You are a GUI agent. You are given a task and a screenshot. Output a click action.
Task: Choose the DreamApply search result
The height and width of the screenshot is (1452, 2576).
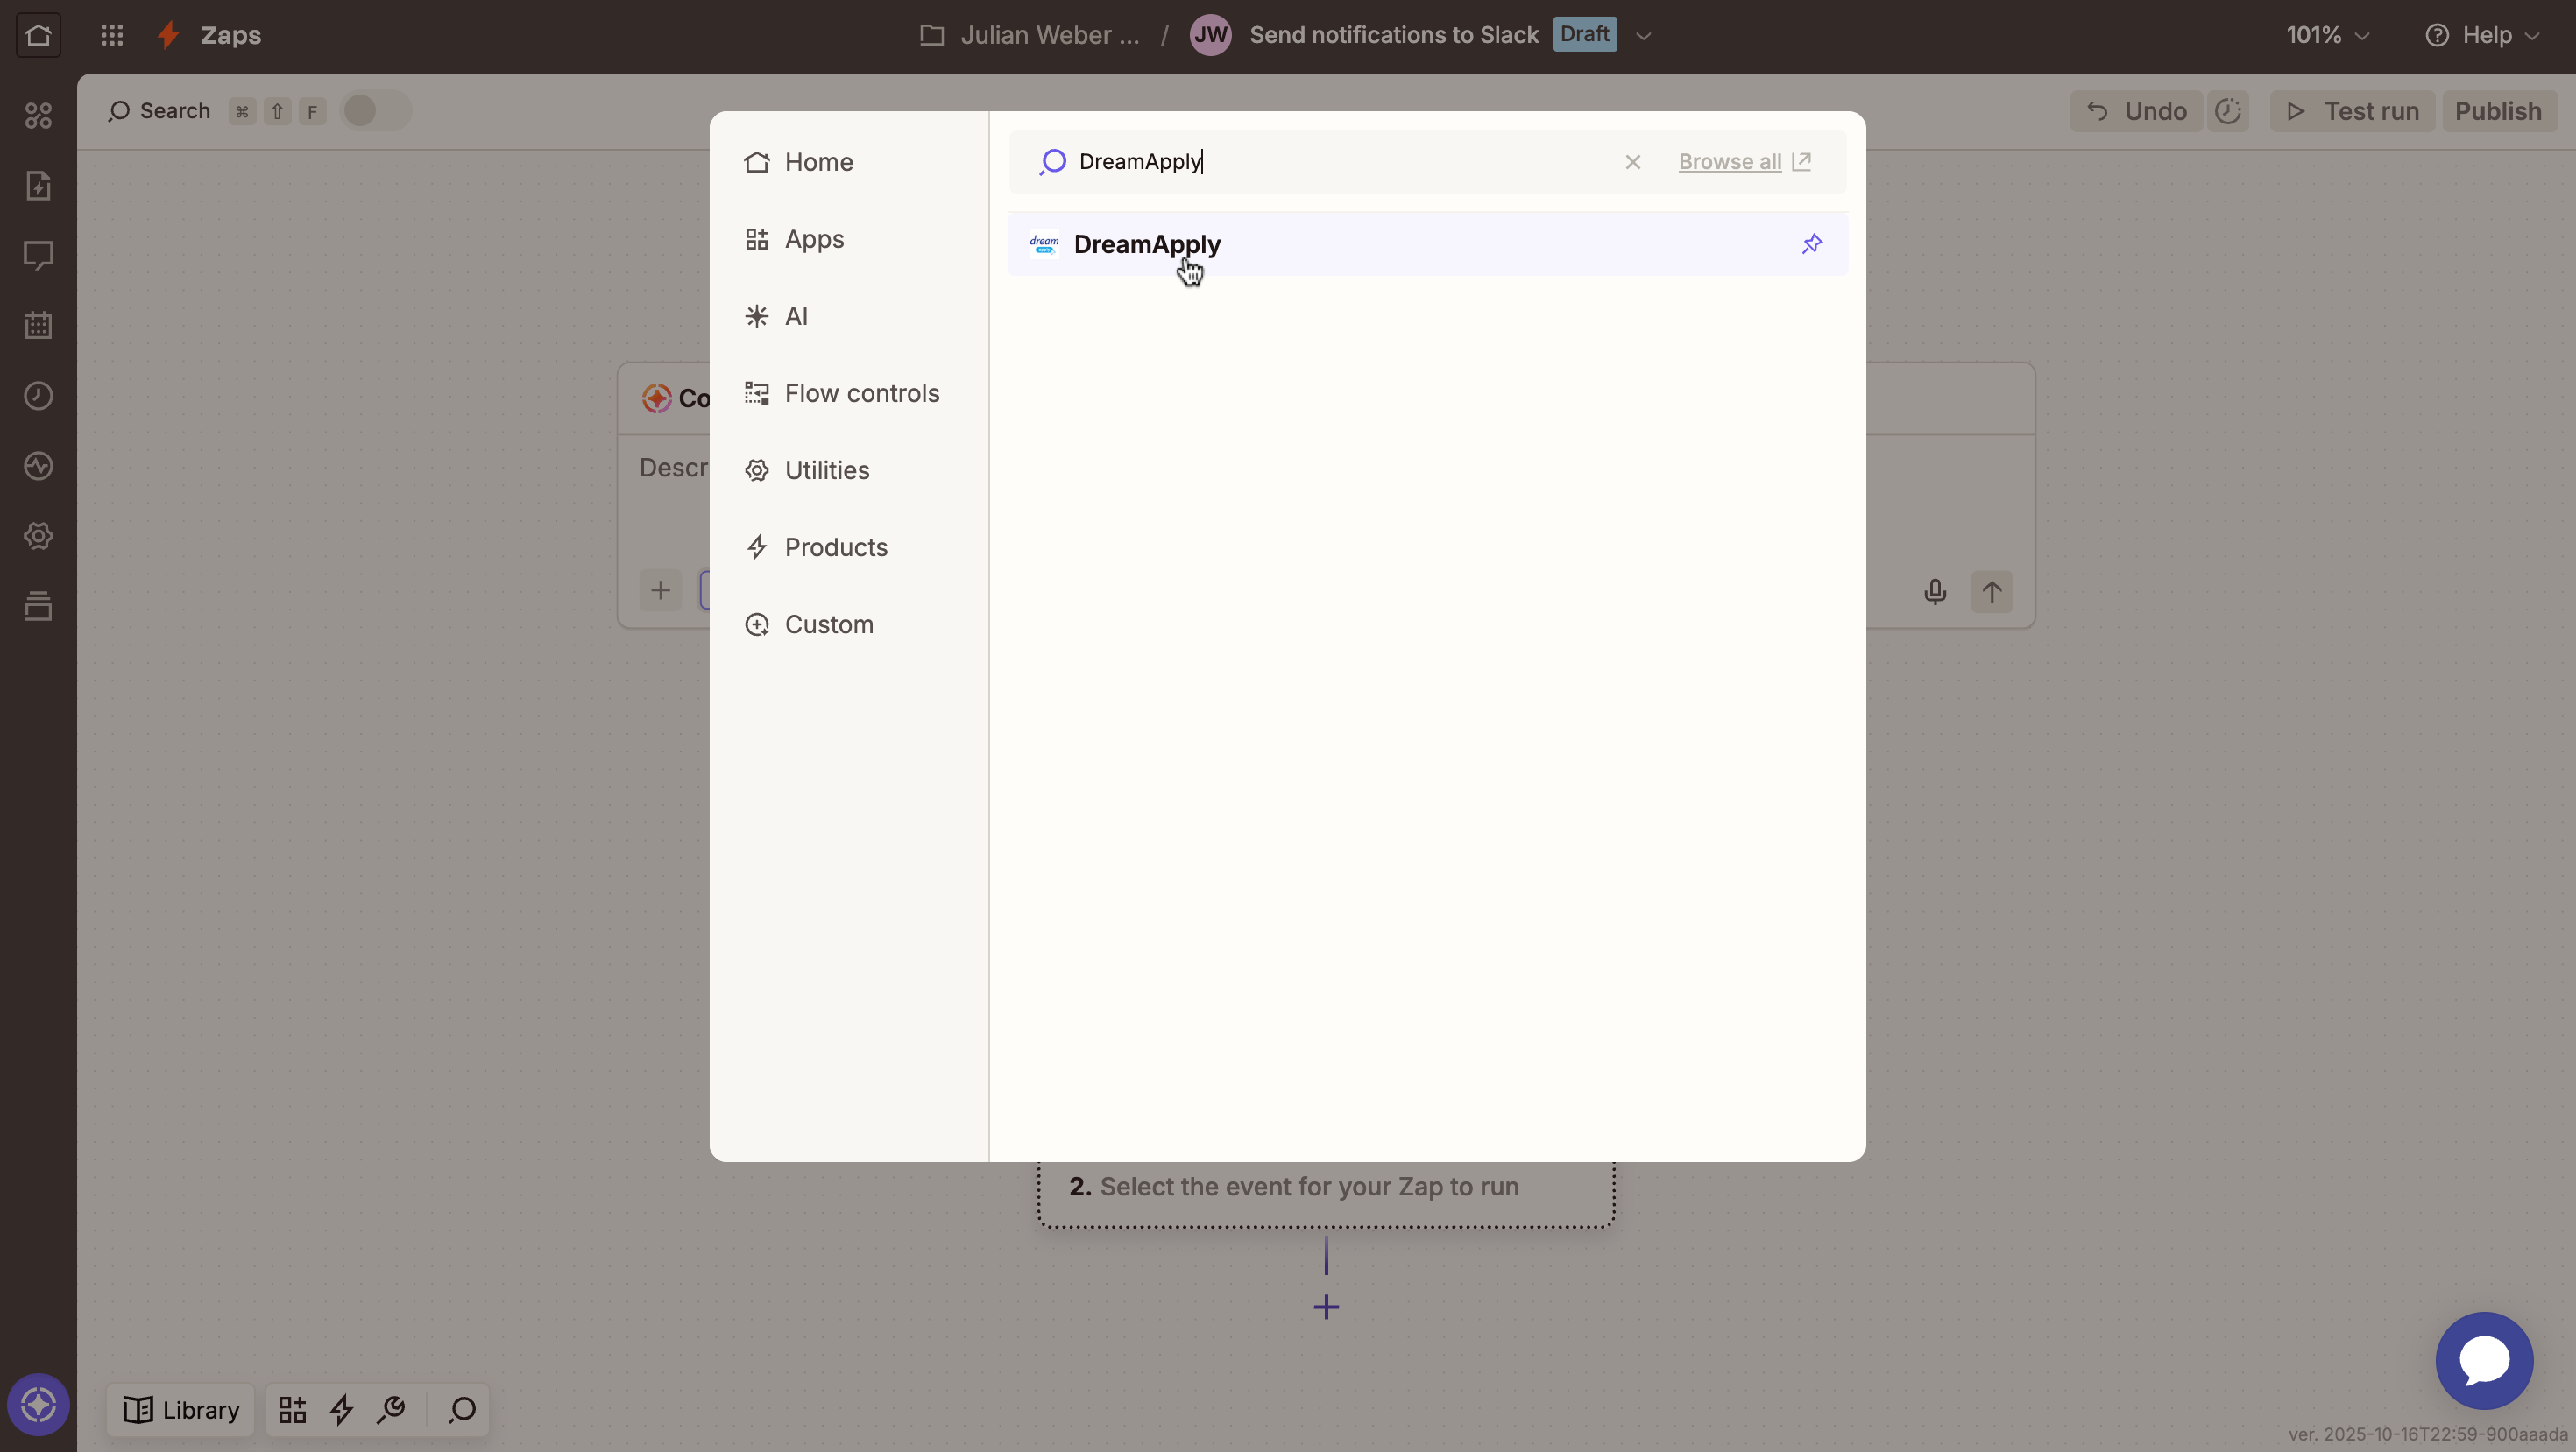pos(1427,243)
